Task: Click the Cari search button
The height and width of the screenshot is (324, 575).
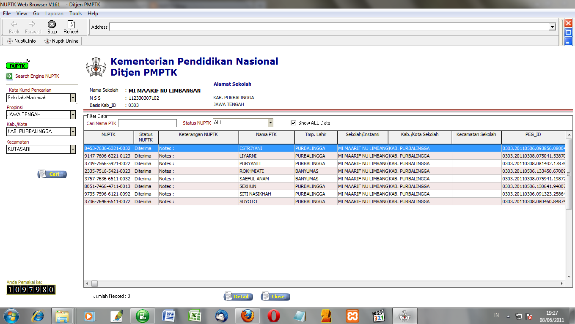Action: click(x=52, y=174)
